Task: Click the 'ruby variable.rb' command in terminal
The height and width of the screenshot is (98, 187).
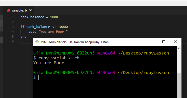Action: click(x=59, y=58)
